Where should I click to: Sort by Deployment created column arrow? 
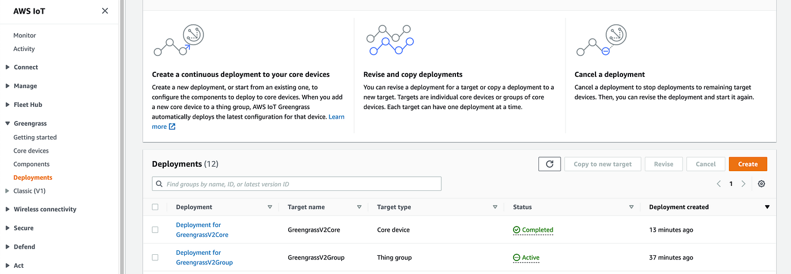tap(767, 207)
